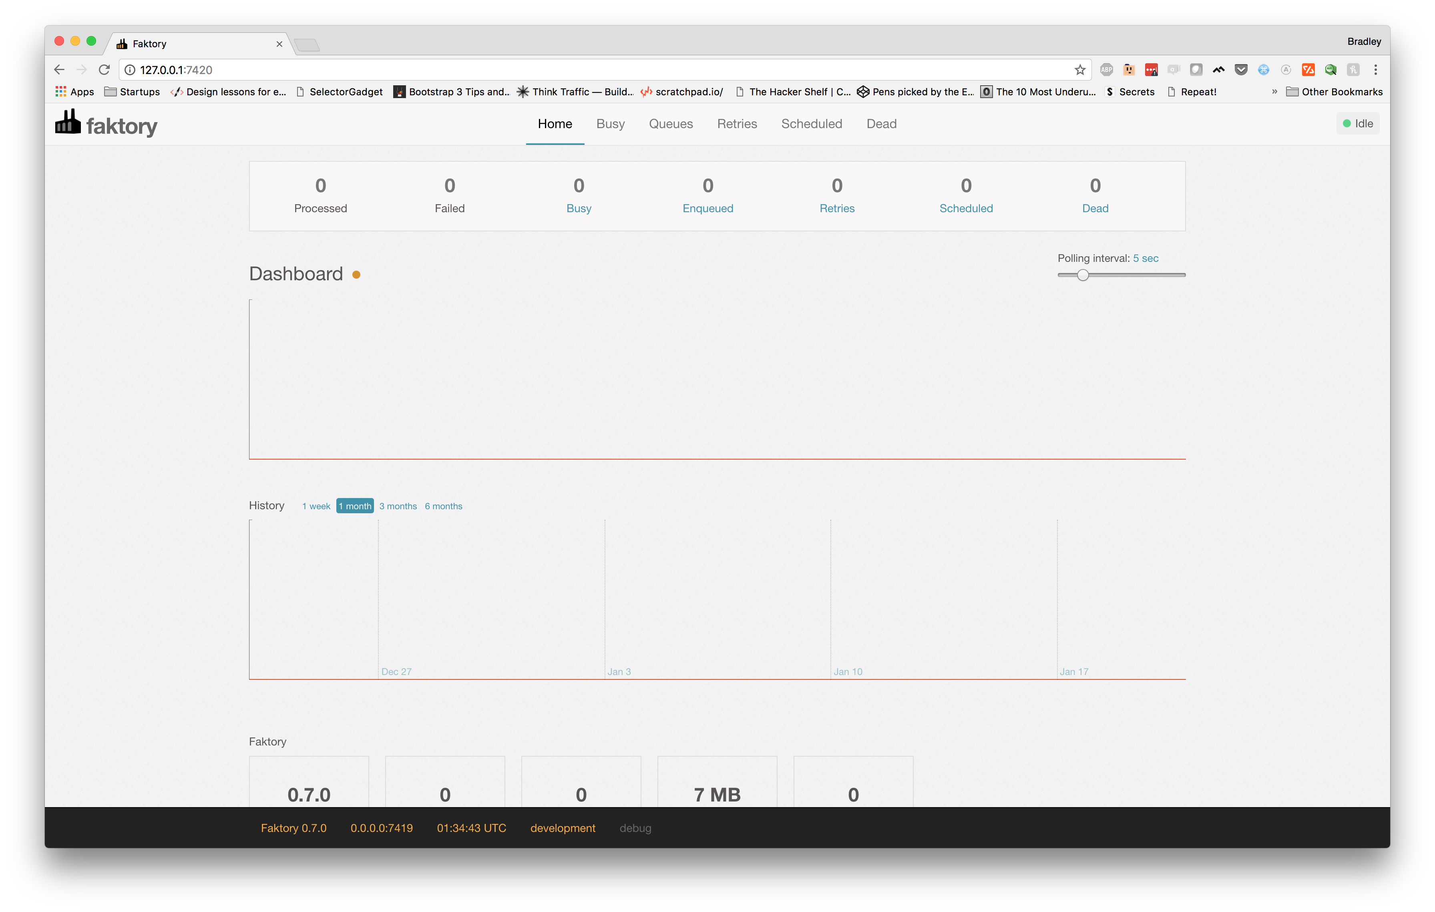
Task: Click the bookmark star in the address bar
Action: click(x=1080, y=70)
